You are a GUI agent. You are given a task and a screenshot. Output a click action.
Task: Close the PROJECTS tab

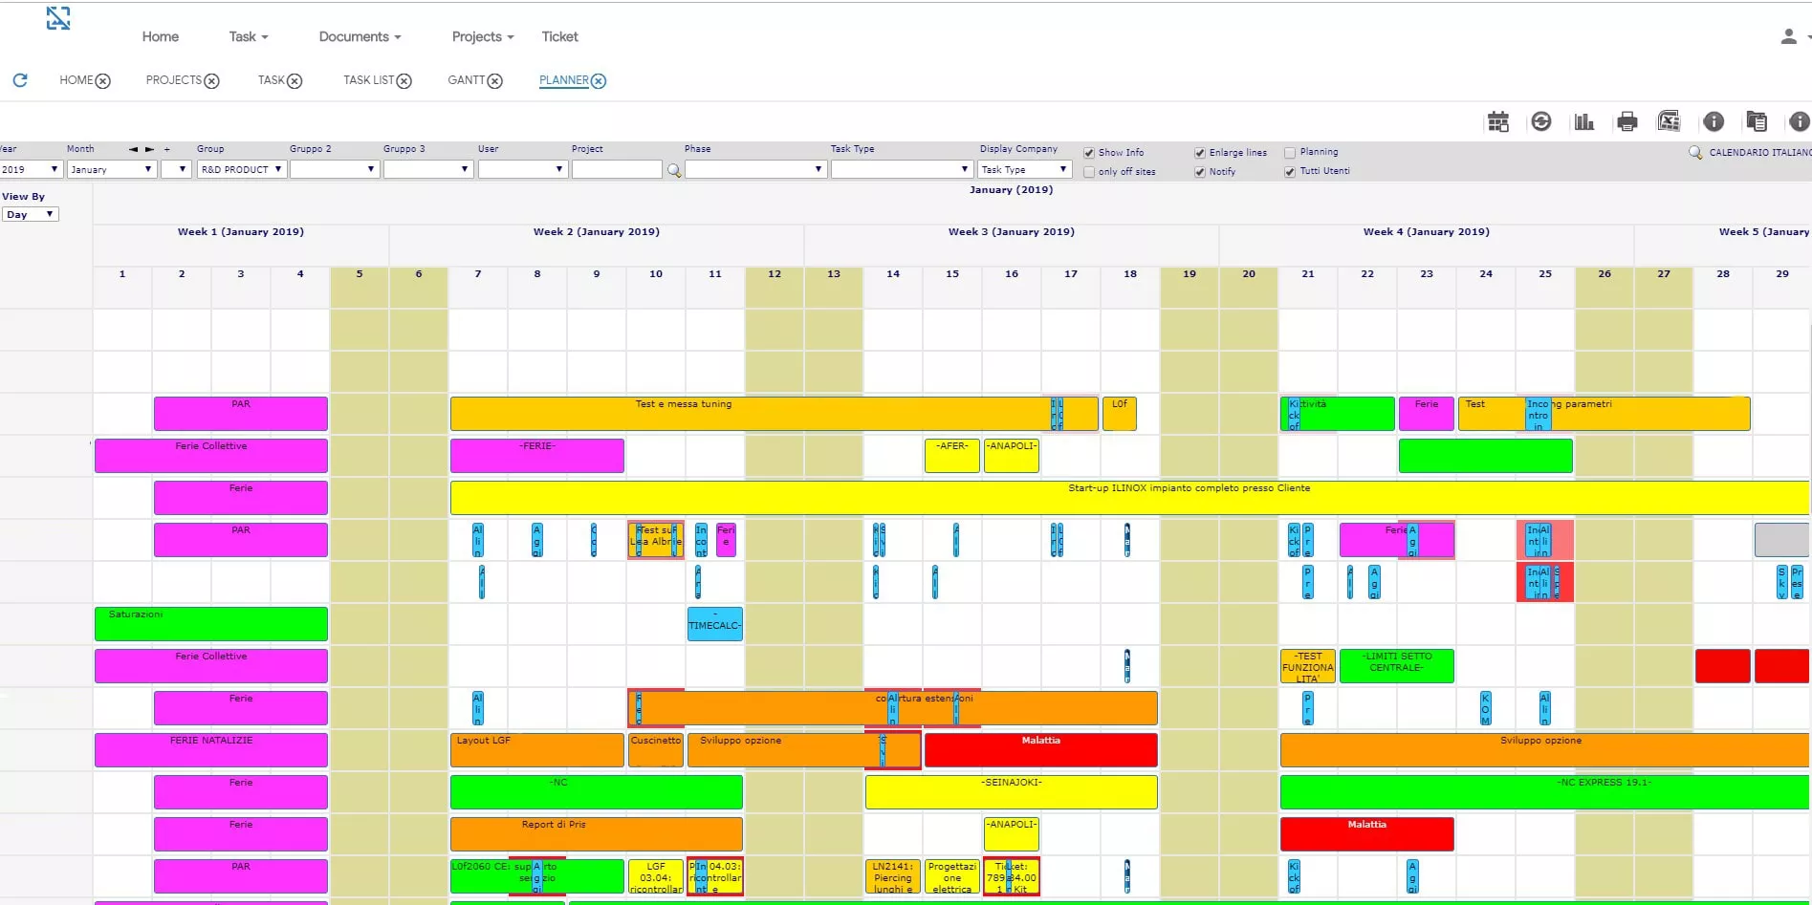tap(212, 81)
